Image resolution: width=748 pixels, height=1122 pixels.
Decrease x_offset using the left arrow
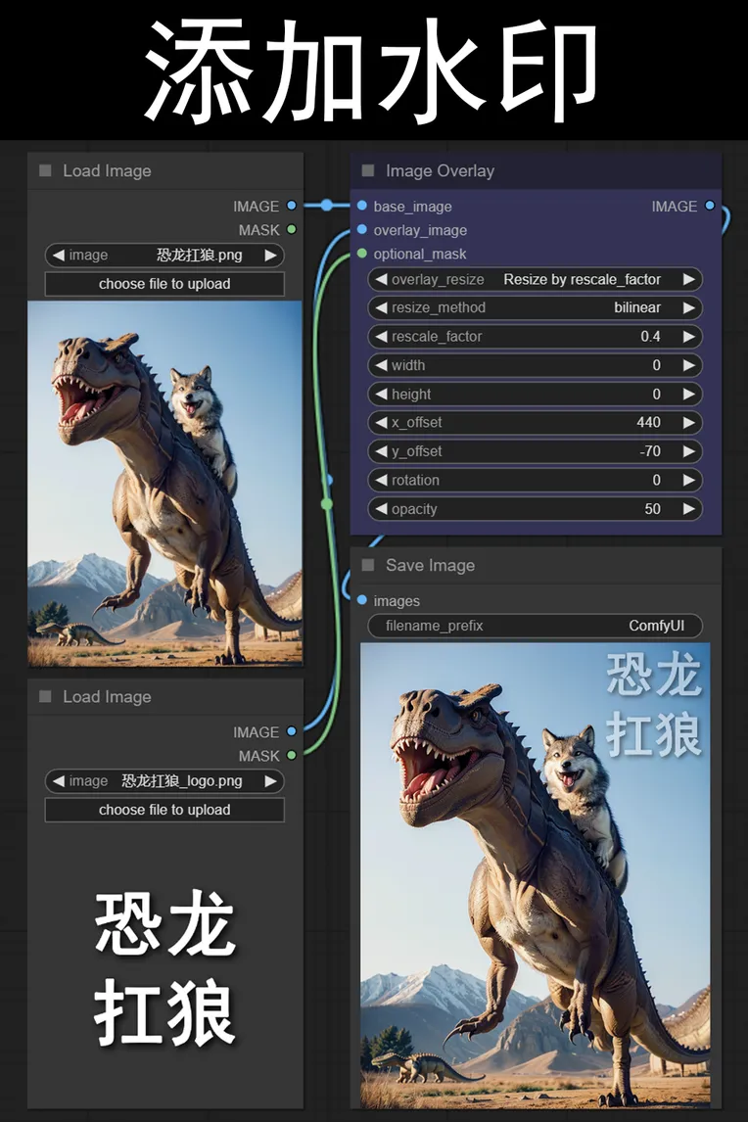[380, 423]
